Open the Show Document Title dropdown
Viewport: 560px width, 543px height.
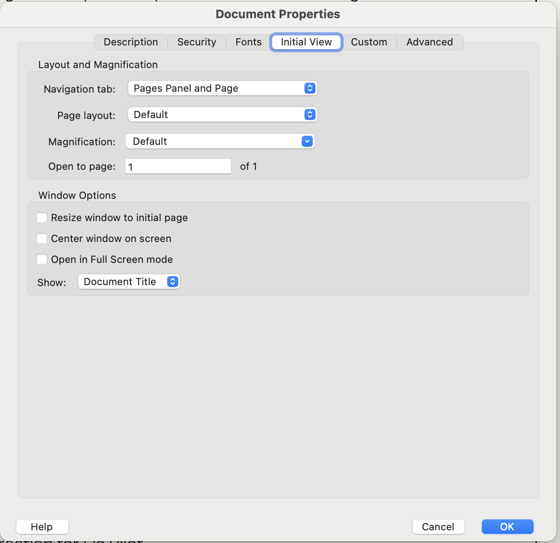point(129,282)
